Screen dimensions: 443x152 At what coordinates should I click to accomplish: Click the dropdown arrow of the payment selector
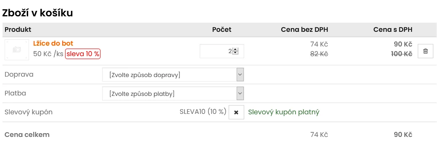tap(240, 93)
